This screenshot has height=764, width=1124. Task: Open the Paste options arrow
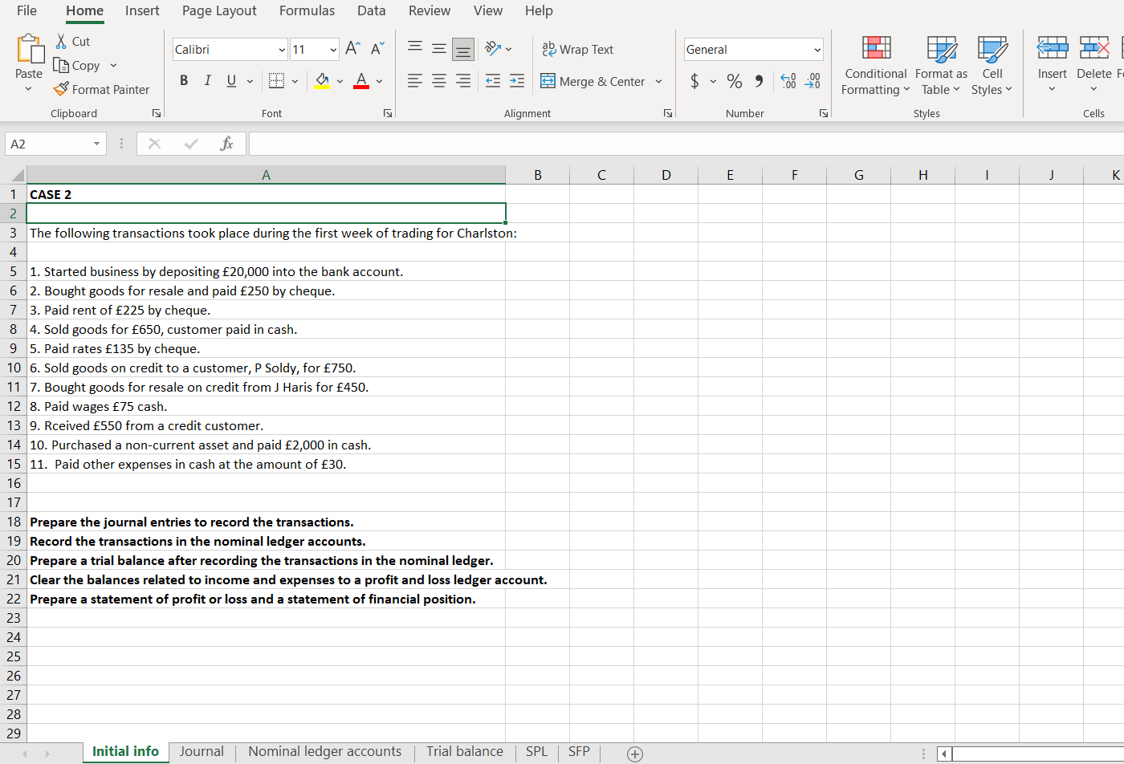click(29, 89)
